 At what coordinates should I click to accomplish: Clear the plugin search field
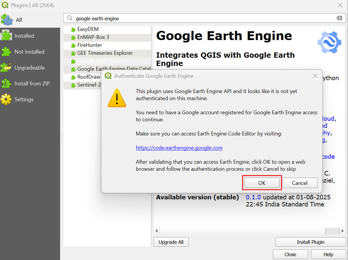pos(339,18)
